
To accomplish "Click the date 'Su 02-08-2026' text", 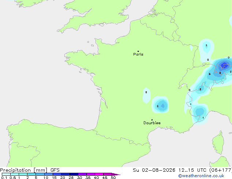I will point(154,170).
